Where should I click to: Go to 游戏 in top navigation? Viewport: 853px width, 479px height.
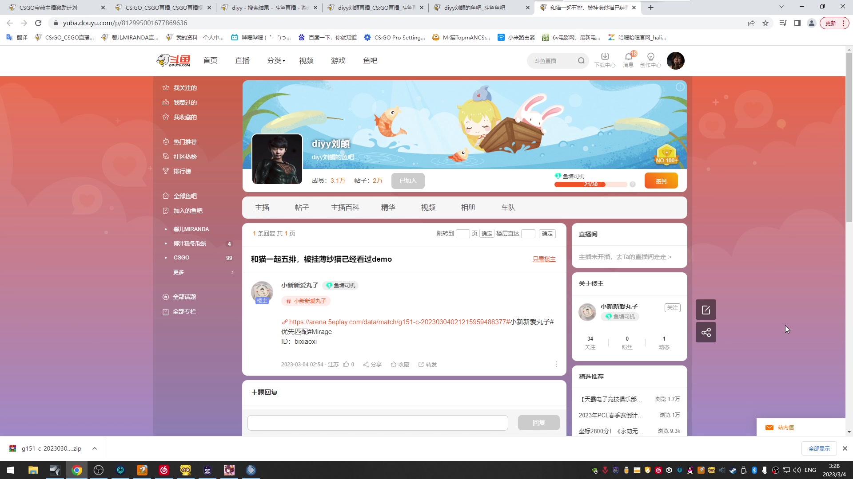[x=339, y=61]
